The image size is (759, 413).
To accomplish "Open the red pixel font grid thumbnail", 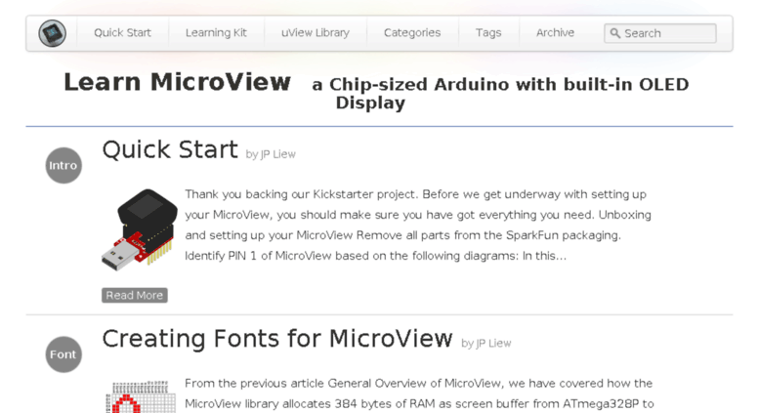I will tap(141, 396).
